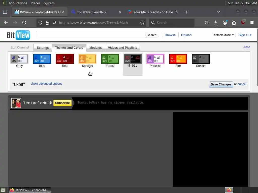Image resolution: width=258 pixels, height=193 pixels.
Task: Open Firefox application menu
Action: 252,23
